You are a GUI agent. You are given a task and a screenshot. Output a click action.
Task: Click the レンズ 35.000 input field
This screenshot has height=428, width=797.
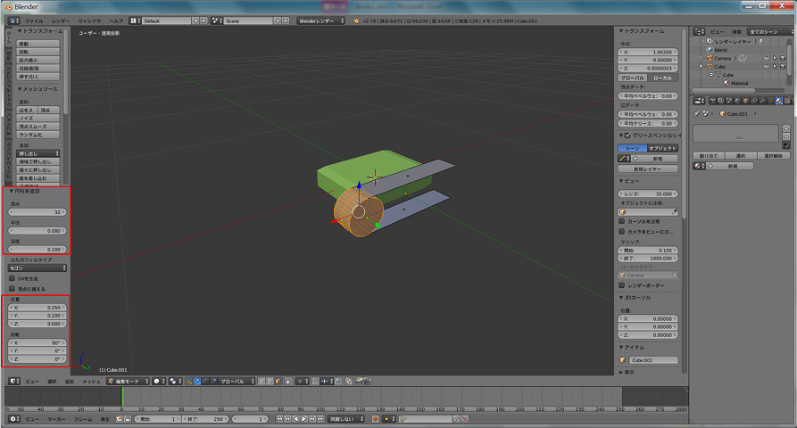[x=649, y=193]
